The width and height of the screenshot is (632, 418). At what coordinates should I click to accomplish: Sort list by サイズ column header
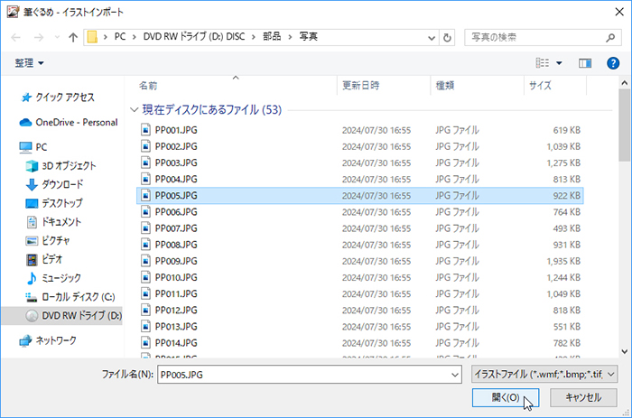[540, 86]
